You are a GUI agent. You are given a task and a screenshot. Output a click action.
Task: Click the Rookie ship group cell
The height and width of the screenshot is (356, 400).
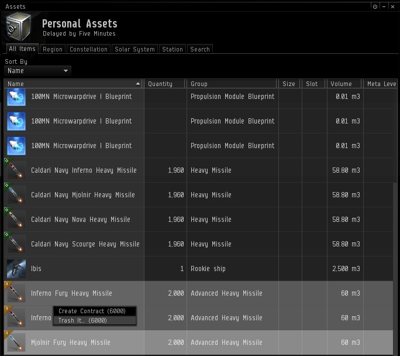pos(208,269)
